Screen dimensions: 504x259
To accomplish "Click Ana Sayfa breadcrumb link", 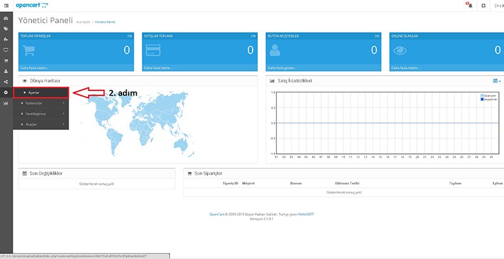I will click(83, 22).
